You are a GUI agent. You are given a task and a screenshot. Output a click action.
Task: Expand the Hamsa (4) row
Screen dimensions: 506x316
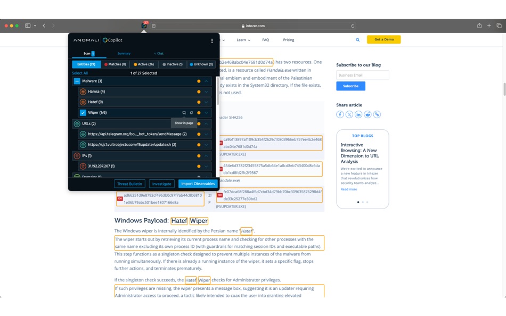206,92
